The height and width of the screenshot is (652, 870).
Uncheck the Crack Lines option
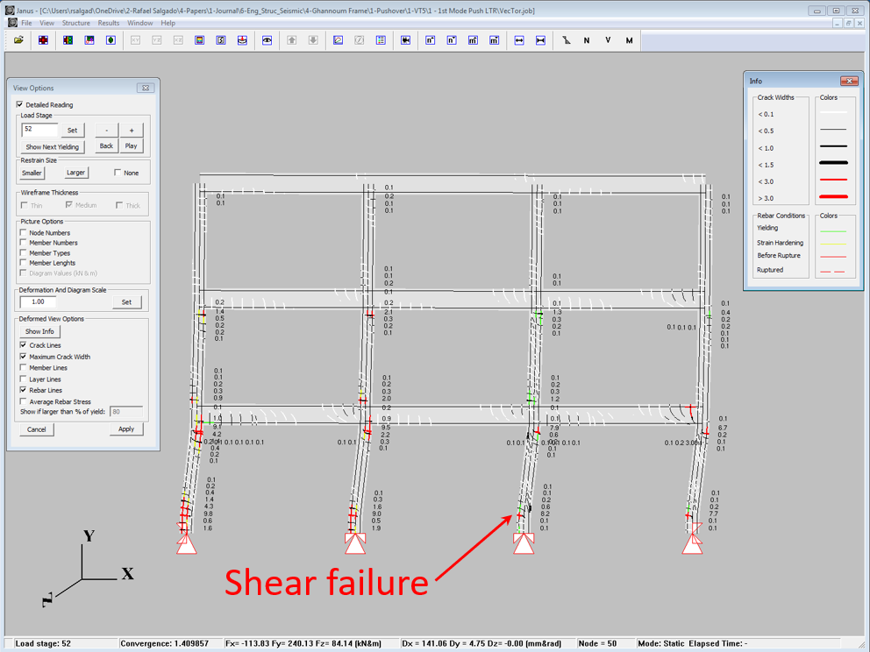point(24,345)
